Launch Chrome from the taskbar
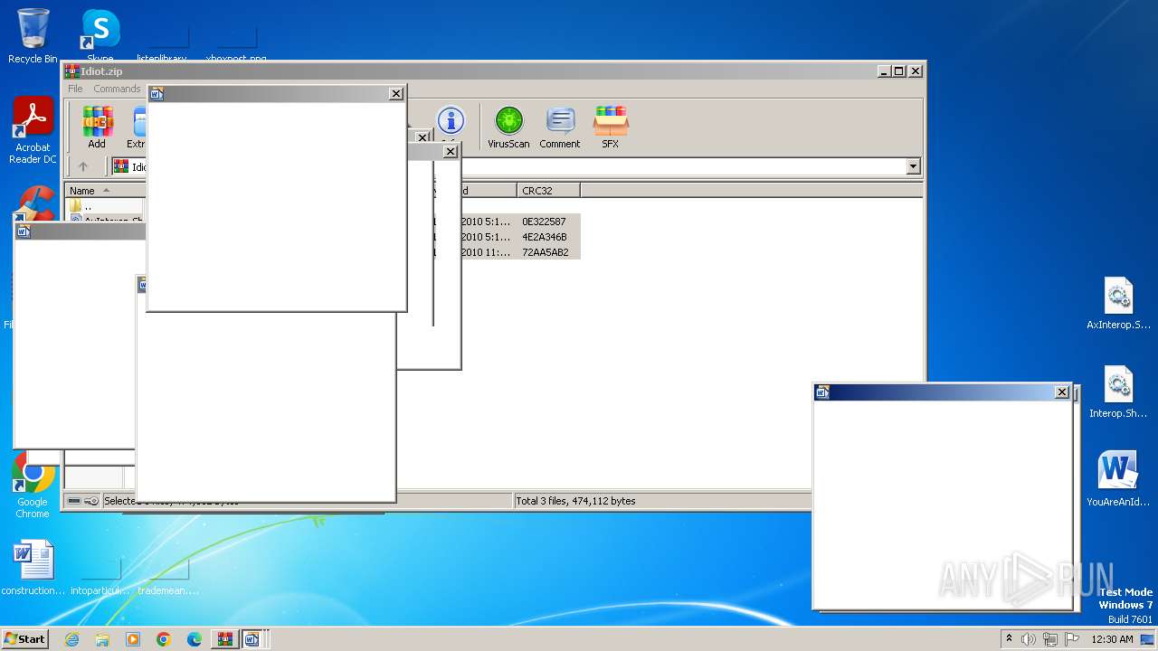This screenshot has width=1158, height=651. (x=164, y=639)
